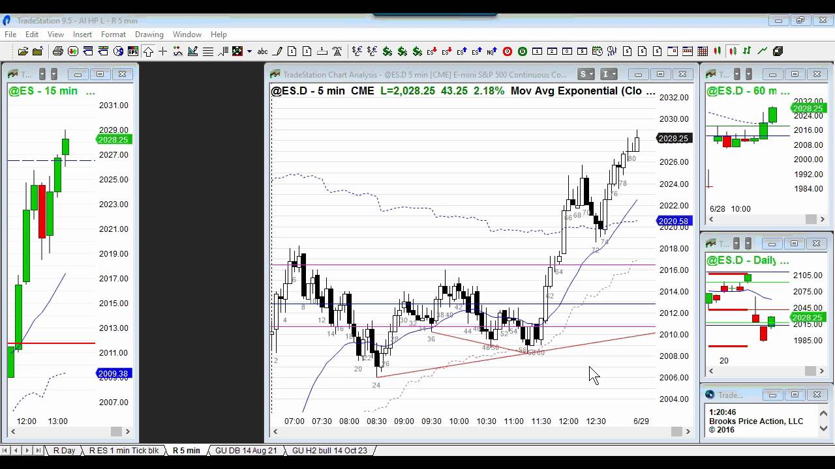Click the horizontal lines drawing icon
The image size is (835, 469).
[x=208, y=51]
